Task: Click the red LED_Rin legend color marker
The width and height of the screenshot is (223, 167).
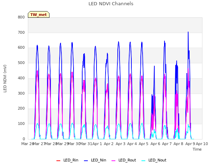Action: point(58,161)
